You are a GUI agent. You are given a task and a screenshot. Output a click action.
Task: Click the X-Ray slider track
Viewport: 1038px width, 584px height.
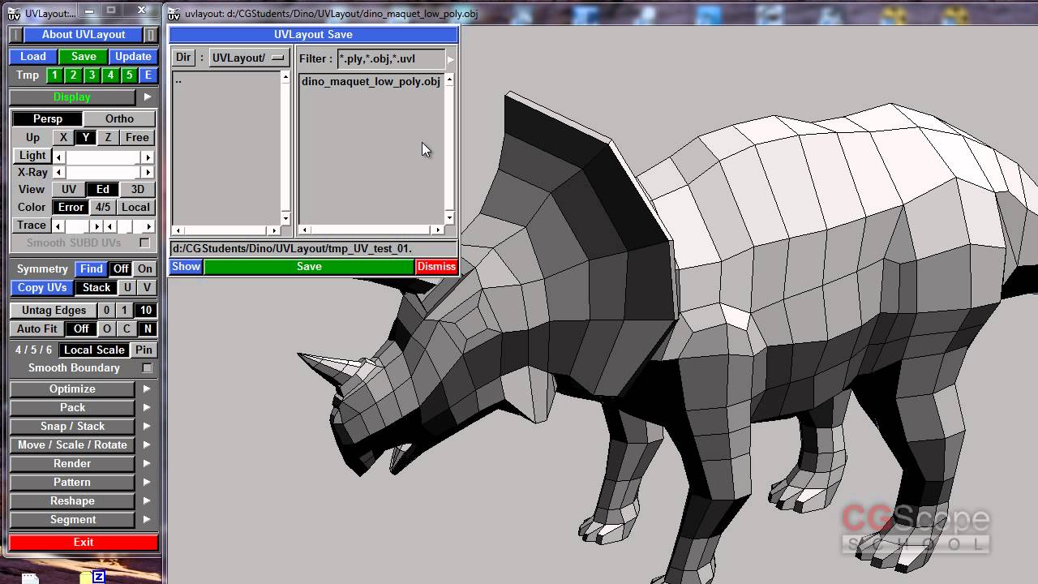103,173
